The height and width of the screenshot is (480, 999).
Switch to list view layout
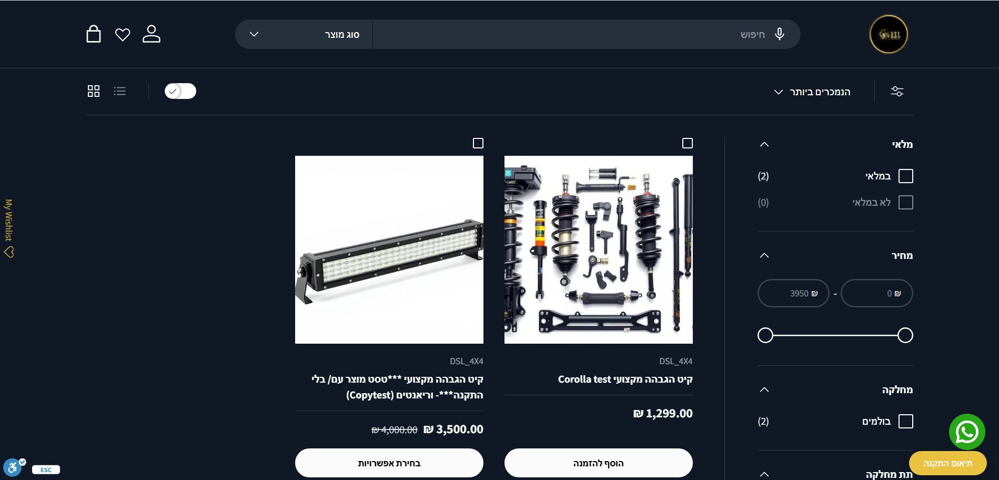(x=120, y=91)
